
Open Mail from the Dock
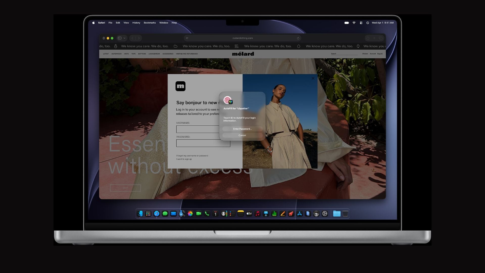click(173, 214)
